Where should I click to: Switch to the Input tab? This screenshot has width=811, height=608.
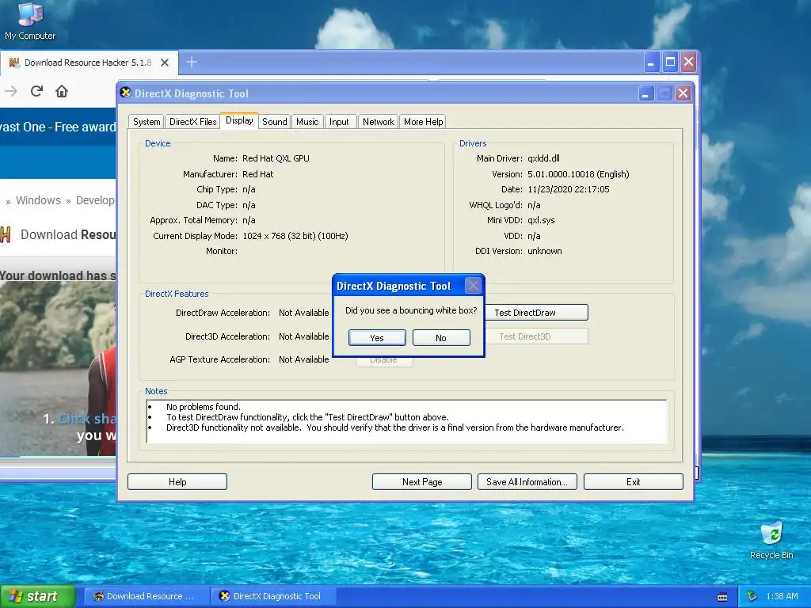pyautogui.click(x=339, y=121)
